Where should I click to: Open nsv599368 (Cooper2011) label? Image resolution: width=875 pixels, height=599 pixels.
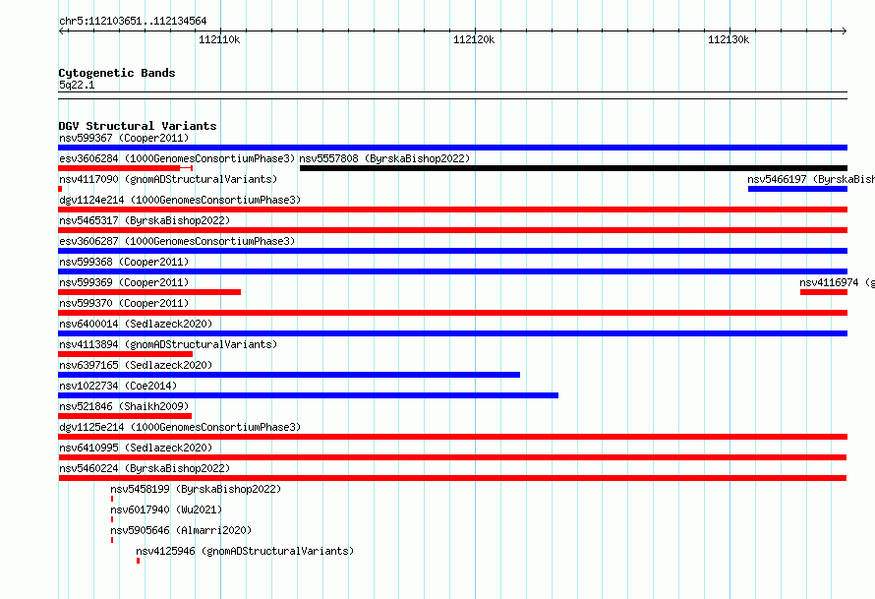click(x=124, y=262)
